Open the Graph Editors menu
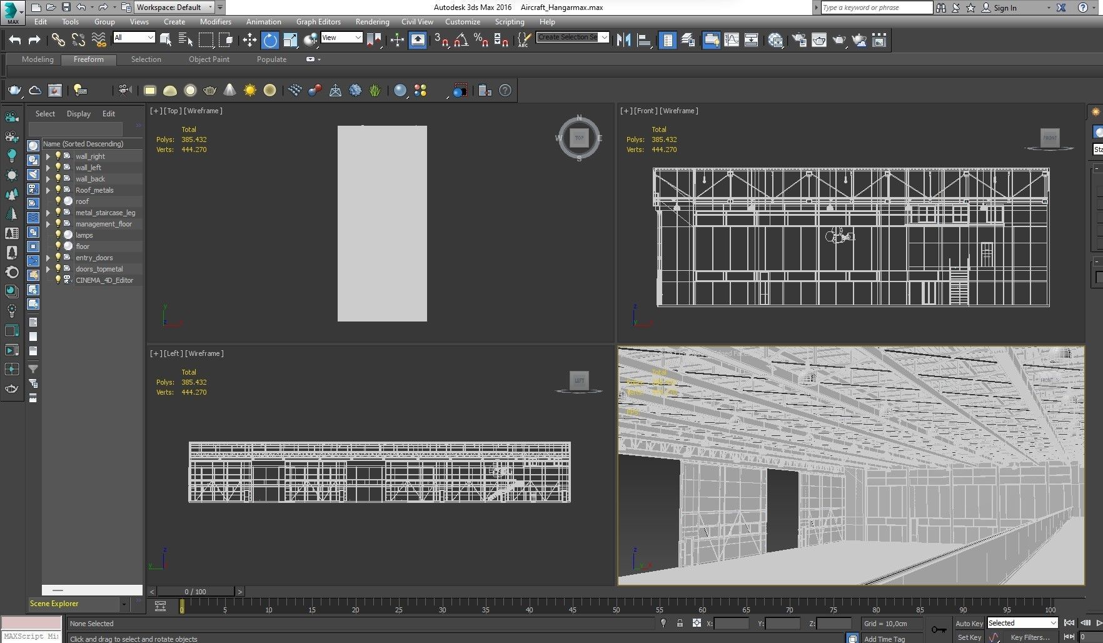This screenshot has width=1103, height=643. (x=318, y=22)
